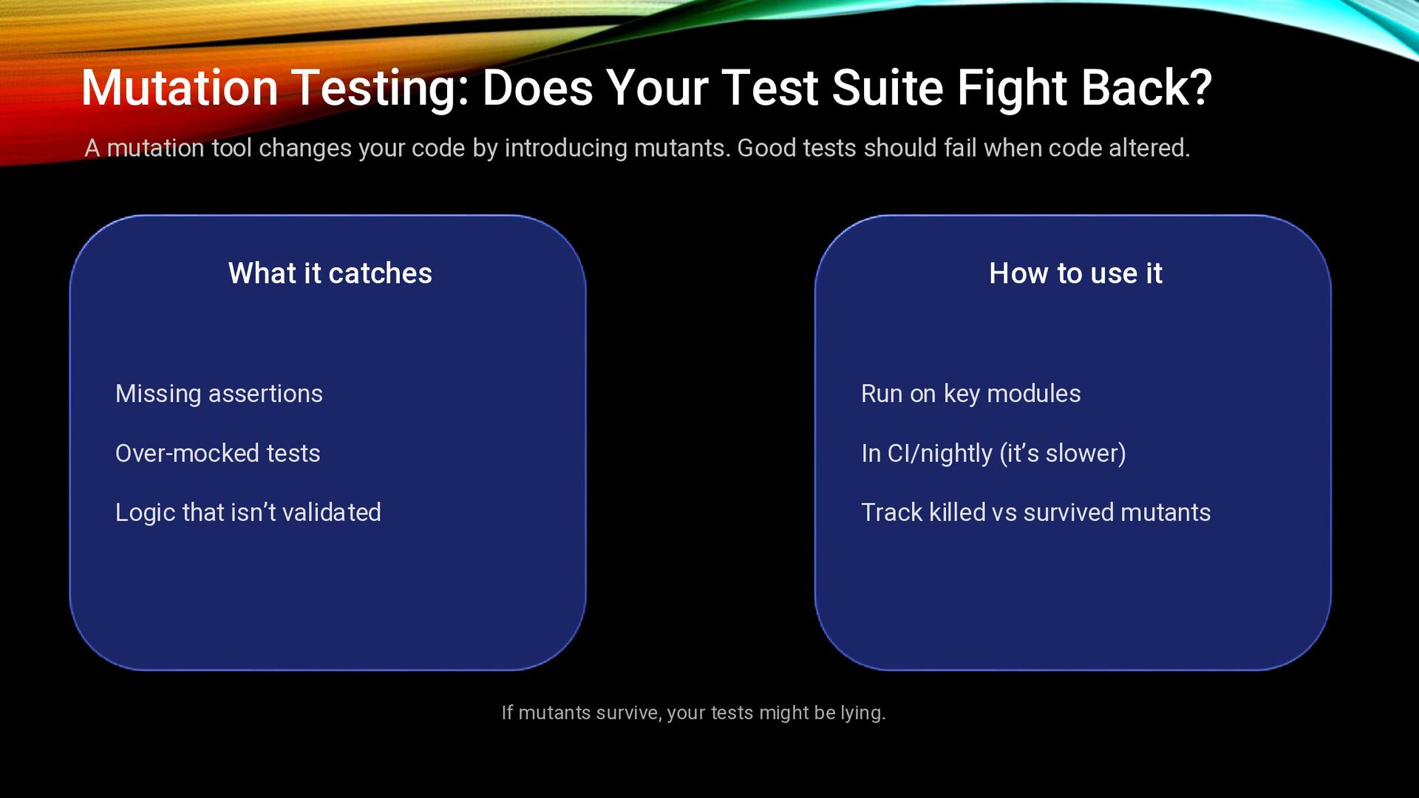Click the "In CI/nightly (it's slower)" text
The image size is (1419, 798).
point(993,453)
